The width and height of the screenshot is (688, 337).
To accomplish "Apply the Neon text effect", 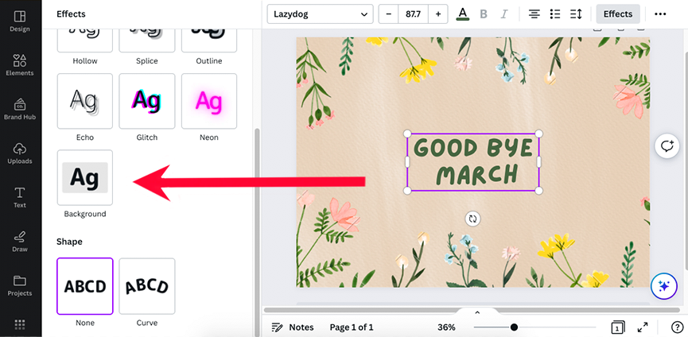I will (209, 101).
